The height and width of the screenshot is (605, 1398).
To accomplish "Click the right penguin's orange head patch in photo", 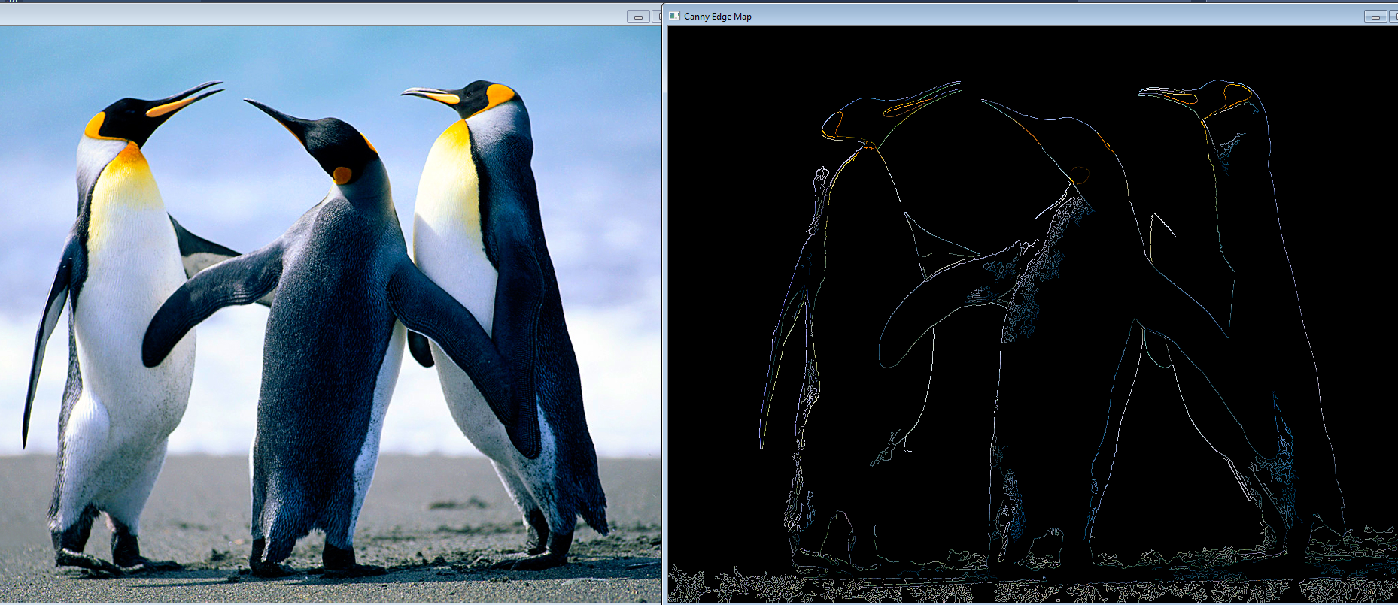I will 500,95.
